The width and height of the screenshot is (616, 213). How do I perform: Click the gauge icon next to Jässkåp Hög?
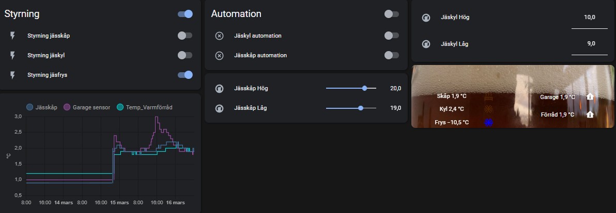click(x=219, y=89)
